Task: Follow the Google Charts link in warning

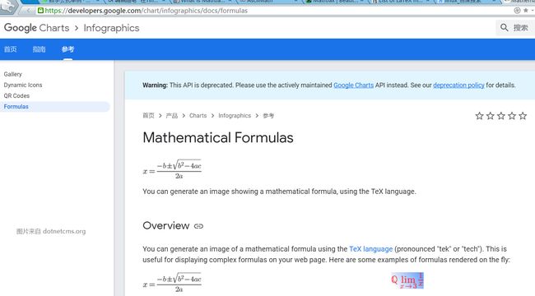Action: pyautogui.click(x=353, y=86)
